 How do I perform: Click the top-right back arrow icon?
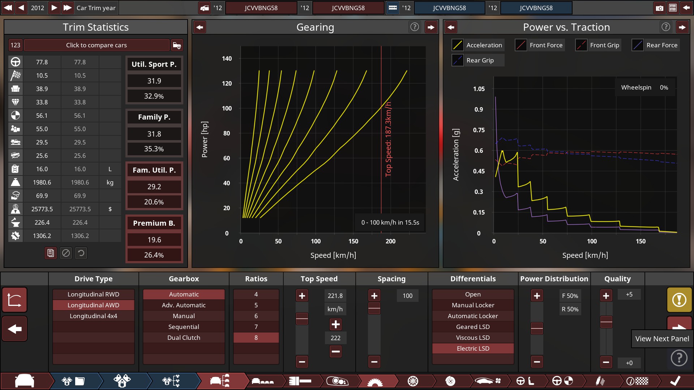[686, 8]
